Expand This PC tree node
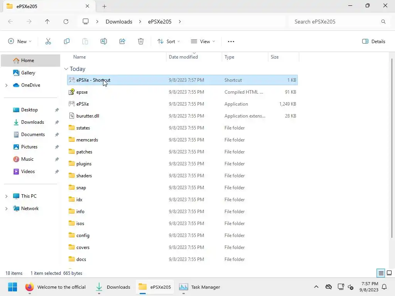 (7, 196)
